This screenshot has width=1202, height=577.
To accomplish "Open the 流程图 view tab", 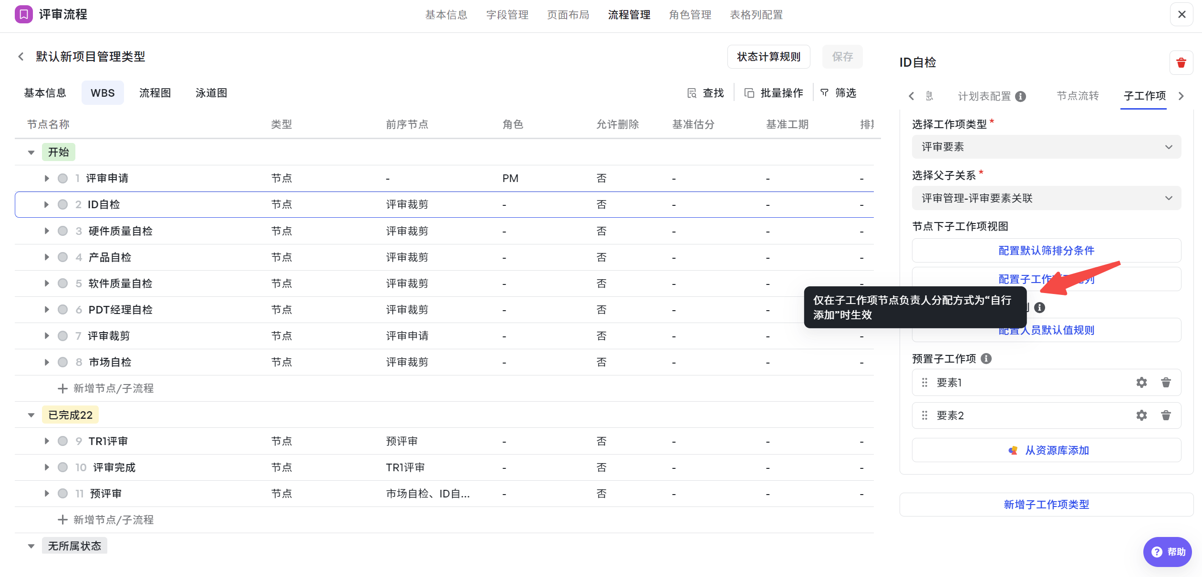I will click(x=155, y=93).
